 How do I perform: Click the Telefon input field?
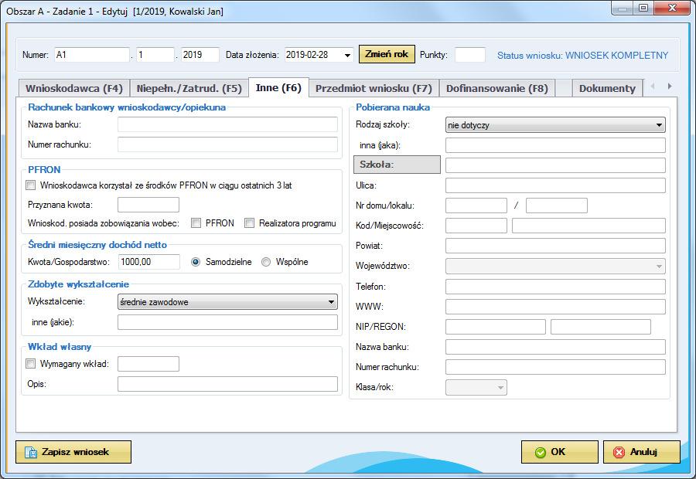click(x=555, y=287)
